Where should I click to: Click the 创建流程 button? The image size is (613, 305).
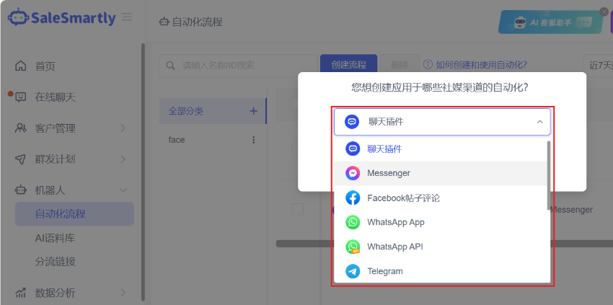[349, 65]
